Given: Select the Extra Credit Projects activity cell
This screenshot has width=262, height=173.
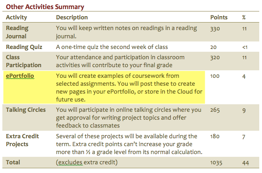Looking at the screenshot, I should (x=22, y=140).
